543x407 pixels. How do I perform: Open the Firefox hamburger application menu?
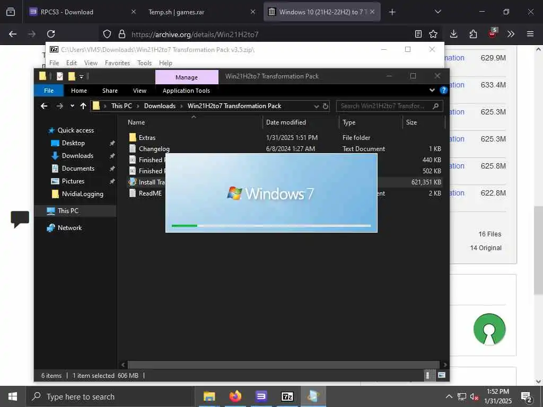pos(530,34)
